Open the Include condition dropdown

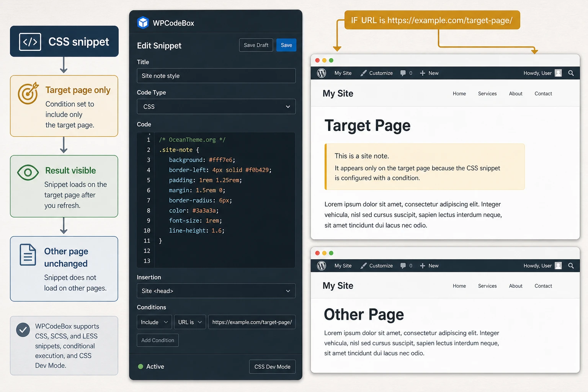point(154,322)
